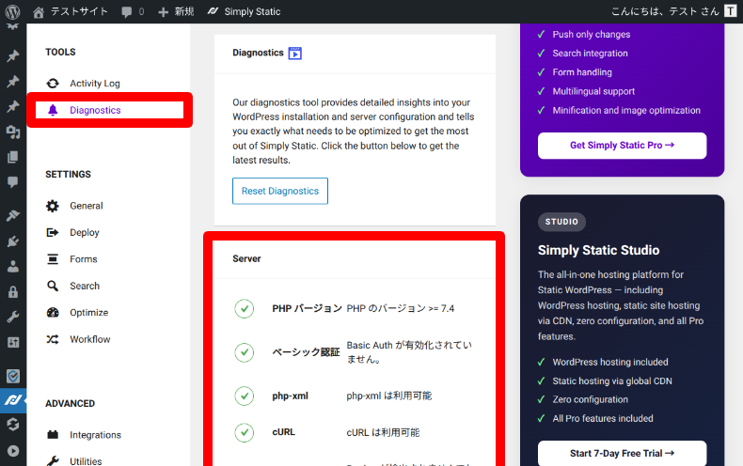
Task: Open the Activity Log tool
Action: tap(95, 84)
